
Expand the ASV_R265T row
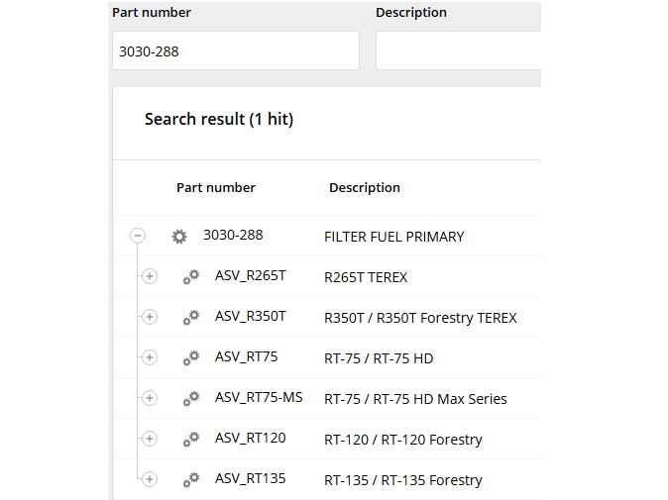click(x=150, y=277)
